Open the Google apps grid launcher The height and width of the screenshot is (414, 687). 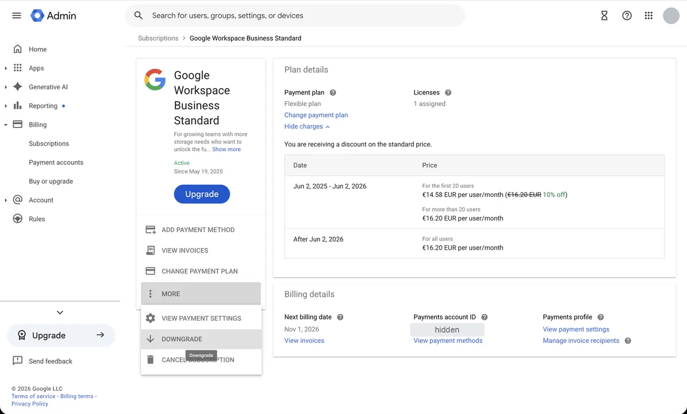(649, 15)
